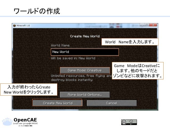Click the Creative Commons license badge
The width and height of the screenshot is (170, 128).
click(129, 122)
